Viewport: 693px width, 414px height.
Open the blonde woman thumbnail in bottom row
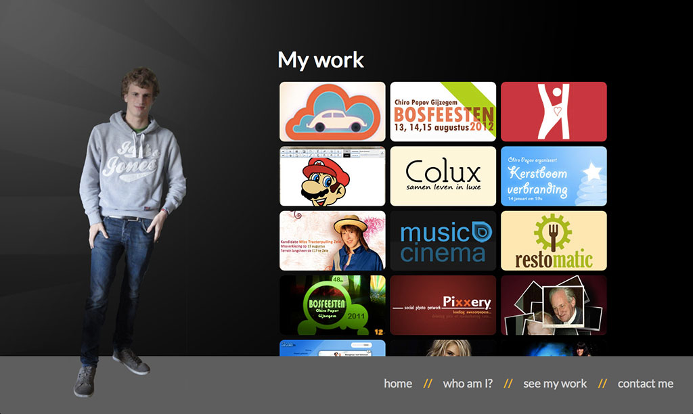(443, 348)
